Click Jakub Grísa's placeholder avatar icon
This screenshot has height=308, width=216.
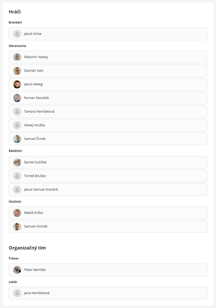17,34
